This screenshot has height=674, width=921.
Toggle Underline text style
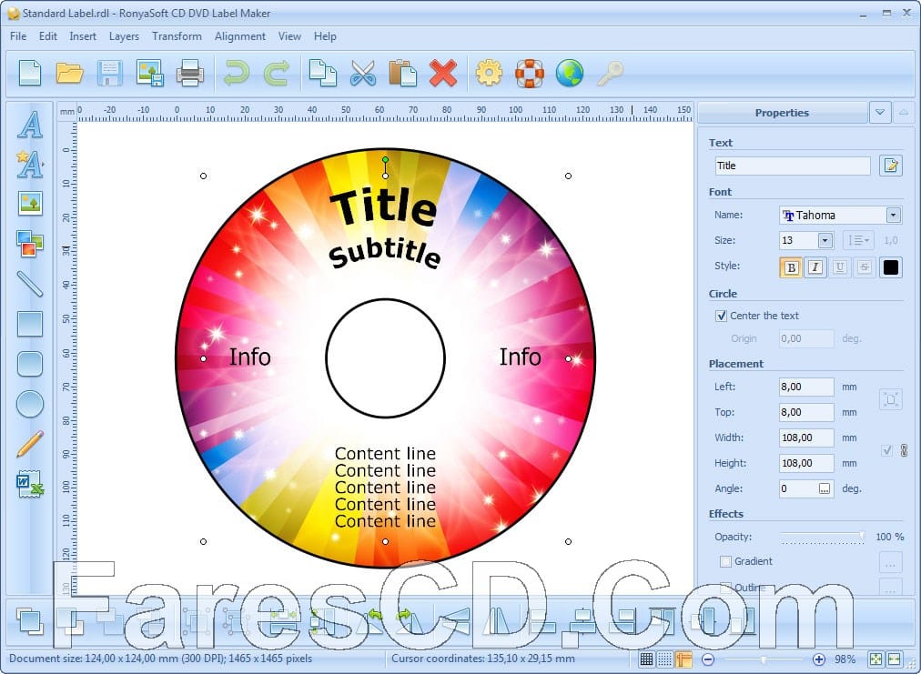pos(839,267)
